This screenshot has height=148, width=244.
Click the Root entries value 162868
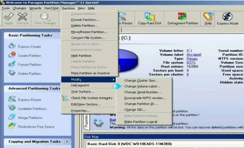192,66
